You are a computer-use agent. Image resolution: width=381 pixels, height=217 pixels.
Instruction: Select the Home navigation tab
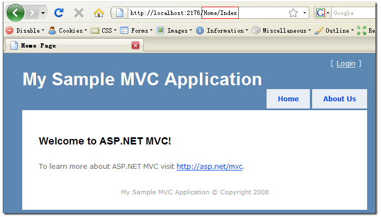coord(288,99)
